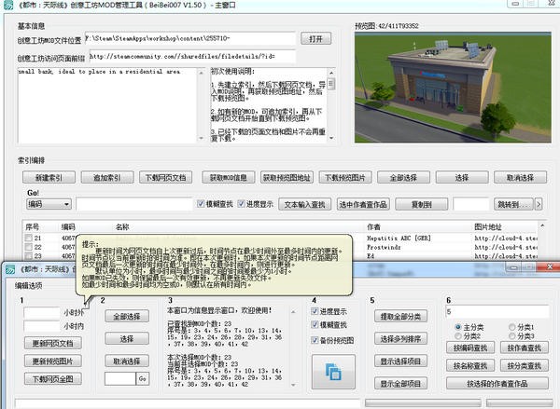Screen dimensions: 560x409
Task: Tick the checkbox for row 21
Action: point(29,238)
